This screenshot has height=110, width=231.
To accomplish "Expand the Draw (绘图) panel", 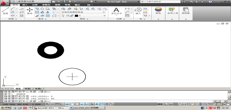I will pos(13,19).
